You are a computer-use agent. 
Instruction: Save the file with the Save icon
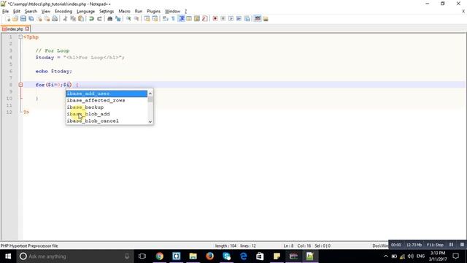tap(23, 19)
